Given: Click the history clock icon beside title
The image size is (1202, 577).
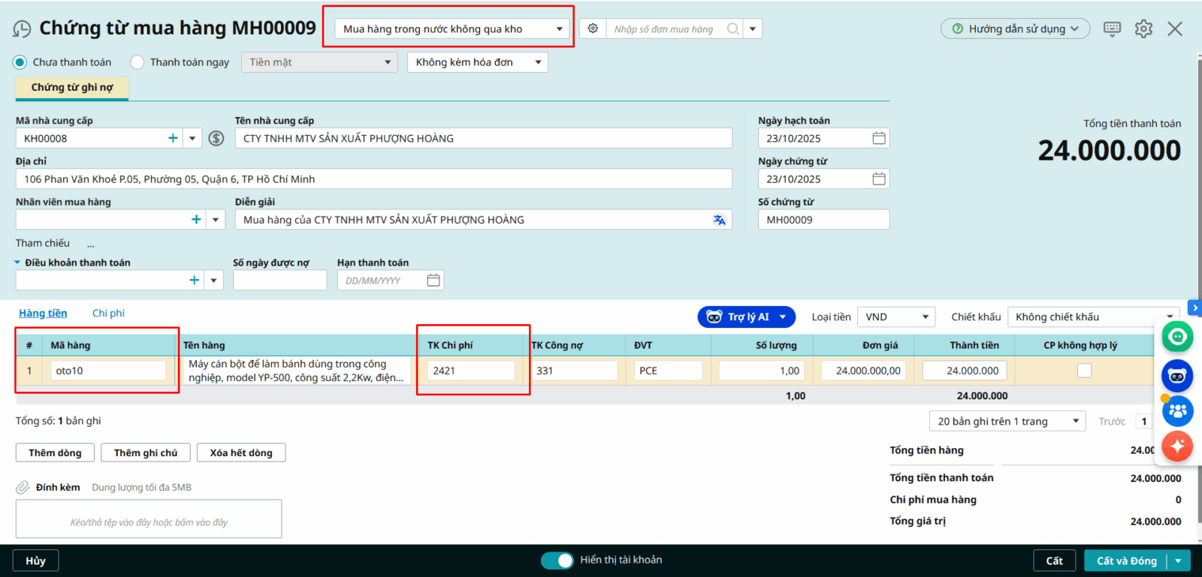Looking at the screenshot, I should pyautogui.click(x=22, y=29).
